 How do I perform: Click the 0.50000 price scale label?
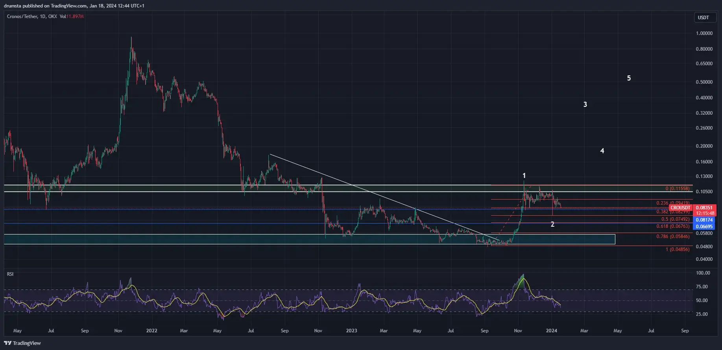coord(704,82)
